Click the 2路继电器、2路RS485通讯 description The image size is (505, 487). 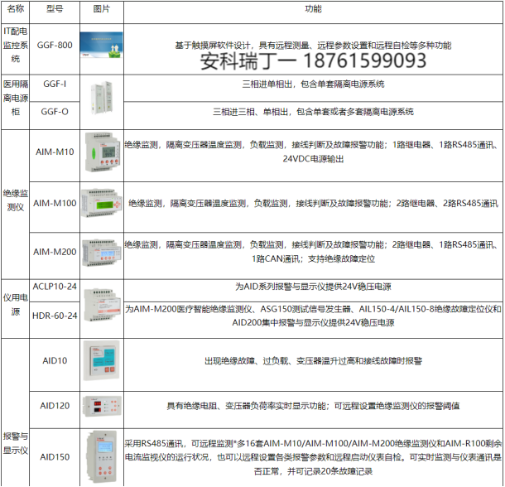(x=447, y=204)
